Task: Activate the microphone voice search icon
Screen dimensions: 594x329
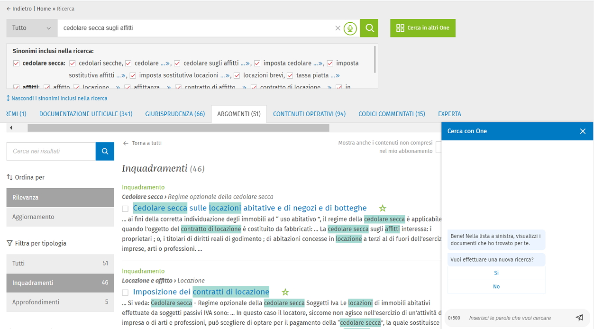Action: pyautogui.click(x=350, y=28)
